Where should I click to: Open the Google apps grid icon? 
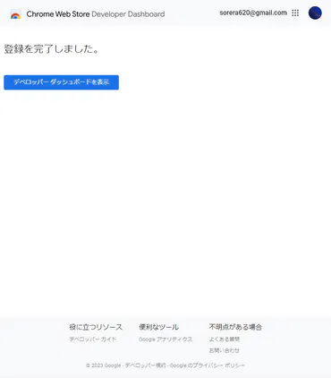[295, 13]
